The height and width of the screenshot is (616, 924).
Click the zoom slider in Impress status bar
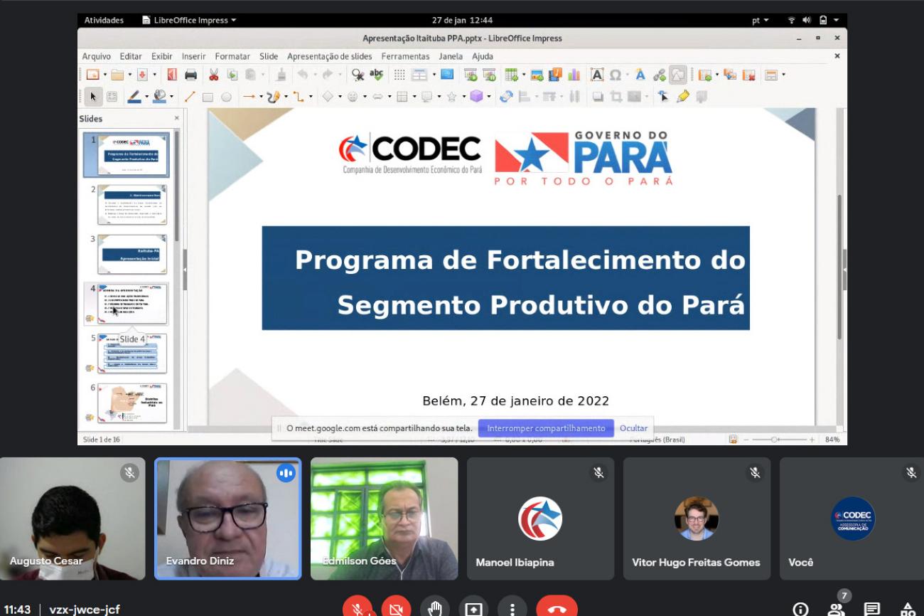point(779,440)
